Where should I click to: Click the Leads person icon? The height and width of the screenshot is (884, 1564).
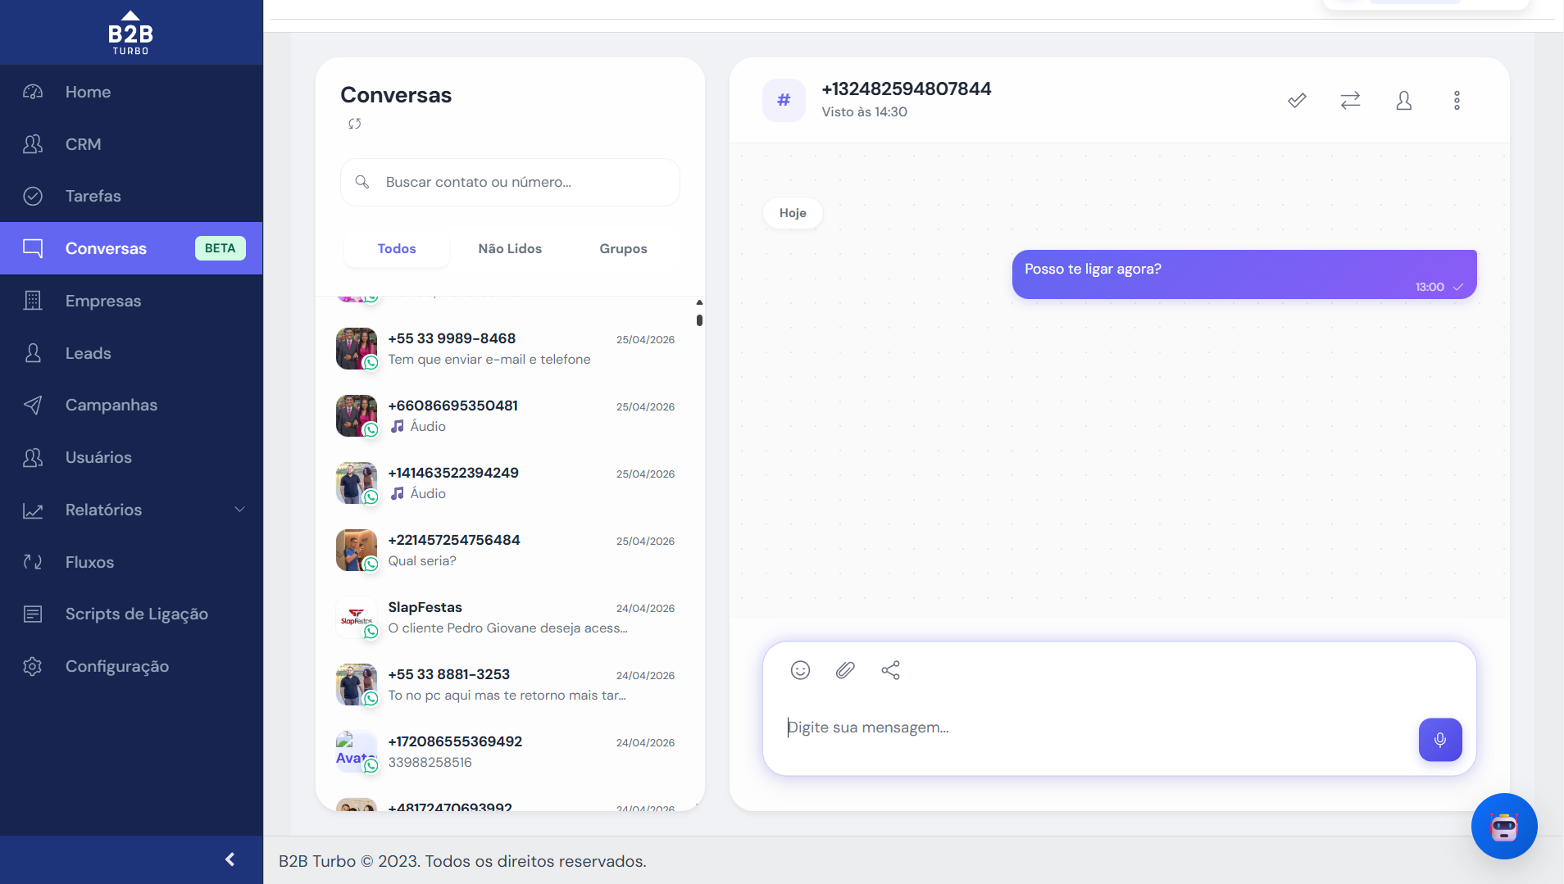click(x=33, y=353)
